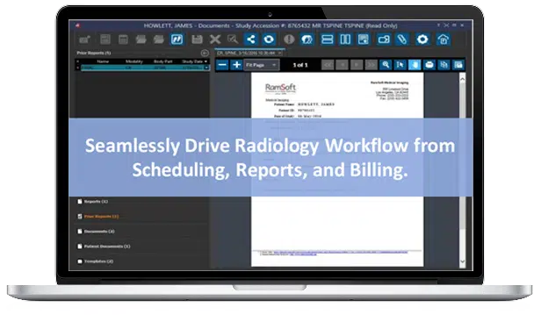
Task: Click the '1 of 1' page indicator
Action: [x=300, y=65]
